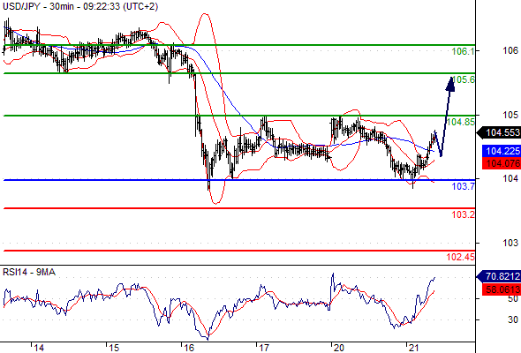Click the date label 16 on time axis
The image size is (521, 353).
pos(189,348)
